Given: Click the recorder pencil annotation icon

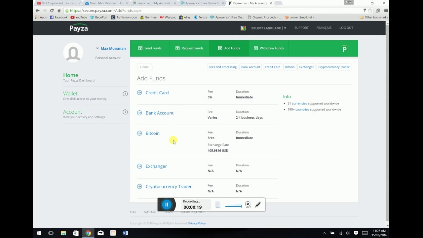Looking at the screenshot, I should coord(258,205).
